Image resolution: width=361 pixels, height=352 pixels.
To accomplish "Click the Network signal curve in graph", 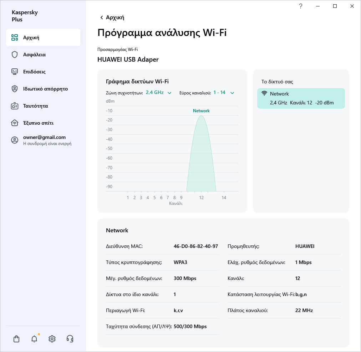I will coord(202,157).
